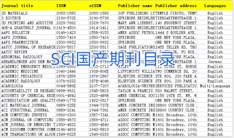234x138 pixels.
Task: Select the ACI STRUCTURAL JOURNAL cell
Action: 28,110
